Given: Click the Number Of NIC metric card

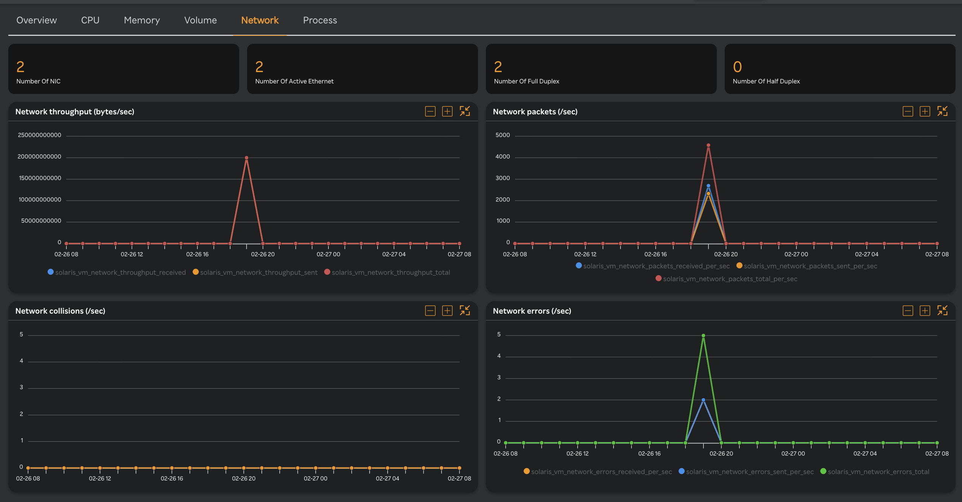Looking at the screenshot, I should click(x=124, y=69).
